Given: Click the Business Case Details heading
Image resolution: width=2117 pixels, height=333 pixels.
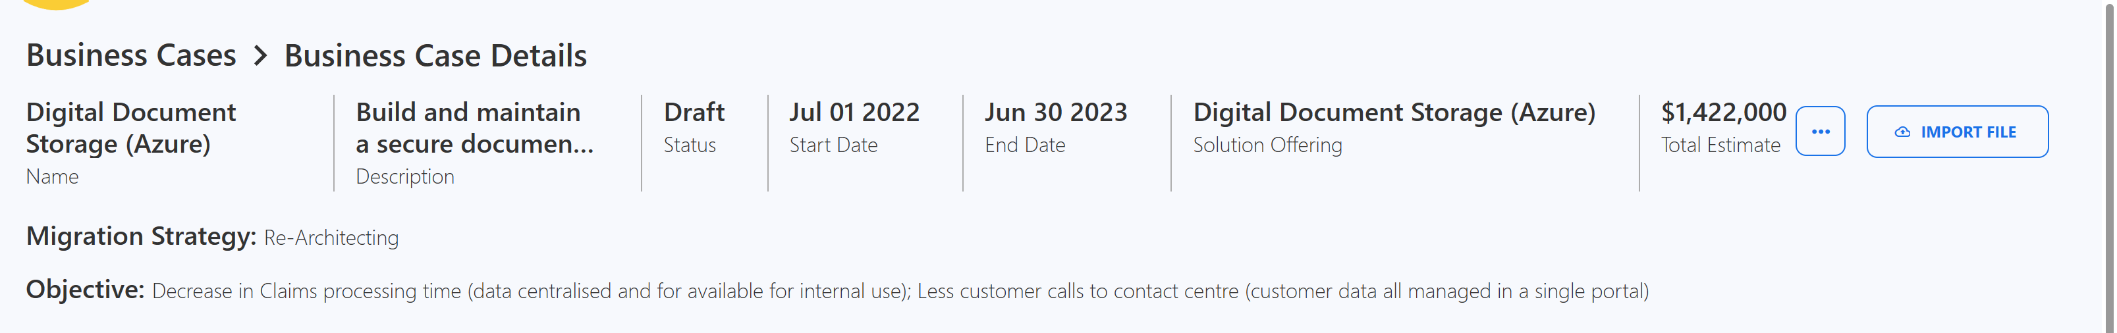Looking at the screenshot, I should click(x=435, y=56).
